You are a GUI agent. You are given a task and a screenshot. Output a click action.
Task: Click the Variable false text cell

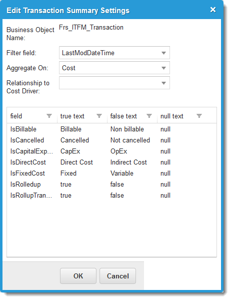point(122,174)
